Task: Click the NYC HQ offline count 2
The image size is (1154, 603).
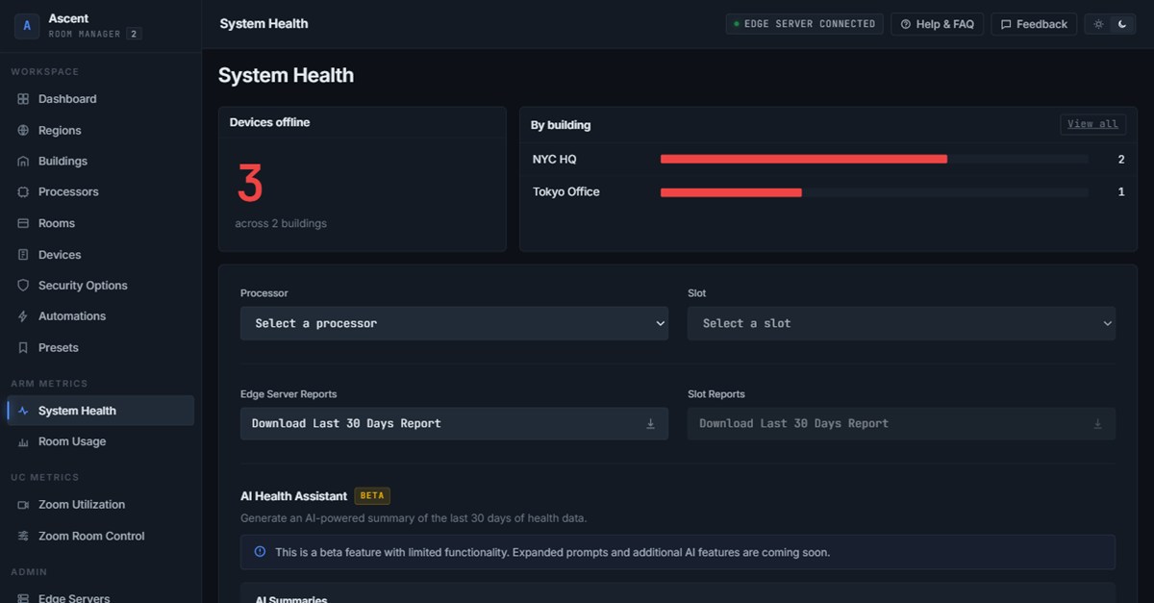Action: [1121, 160]
